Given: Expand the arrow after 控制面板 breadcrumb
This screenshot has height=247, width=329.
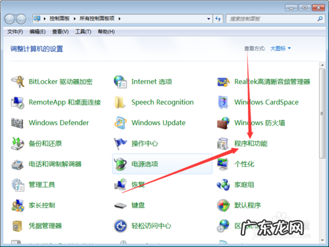Looking at the screenshot, I should click(x=74, y=19).
